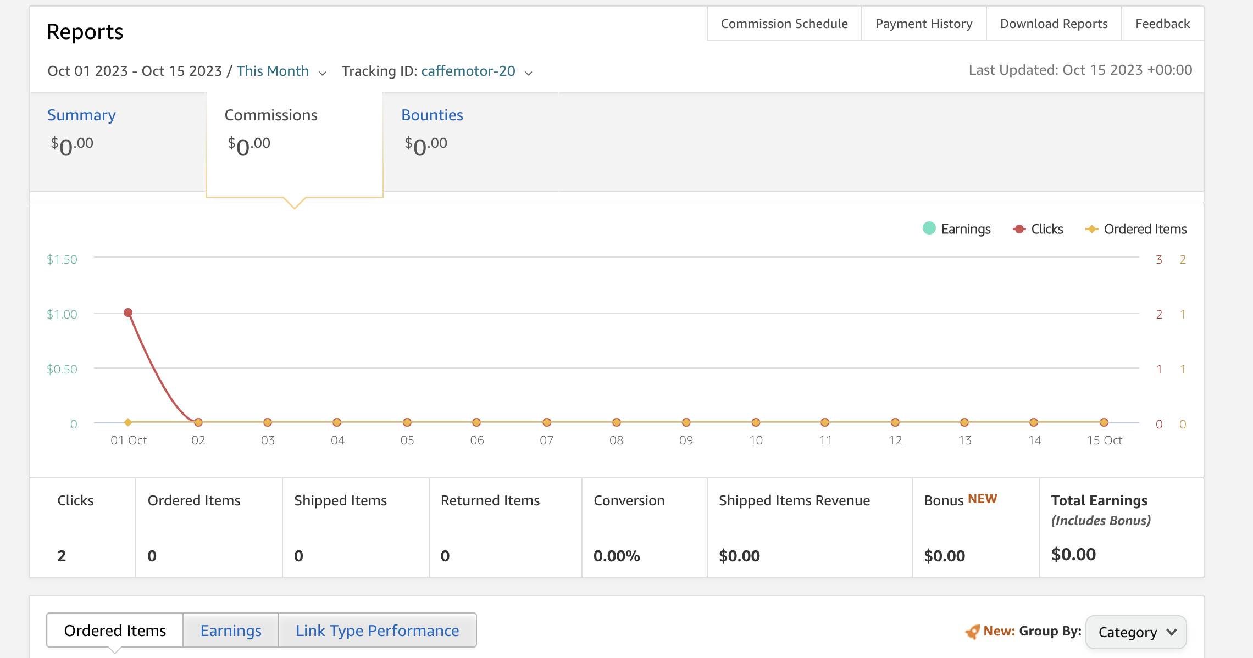Open Download Reports
The width and height of the screenshot is (1253, 658).
(1054, 24)
